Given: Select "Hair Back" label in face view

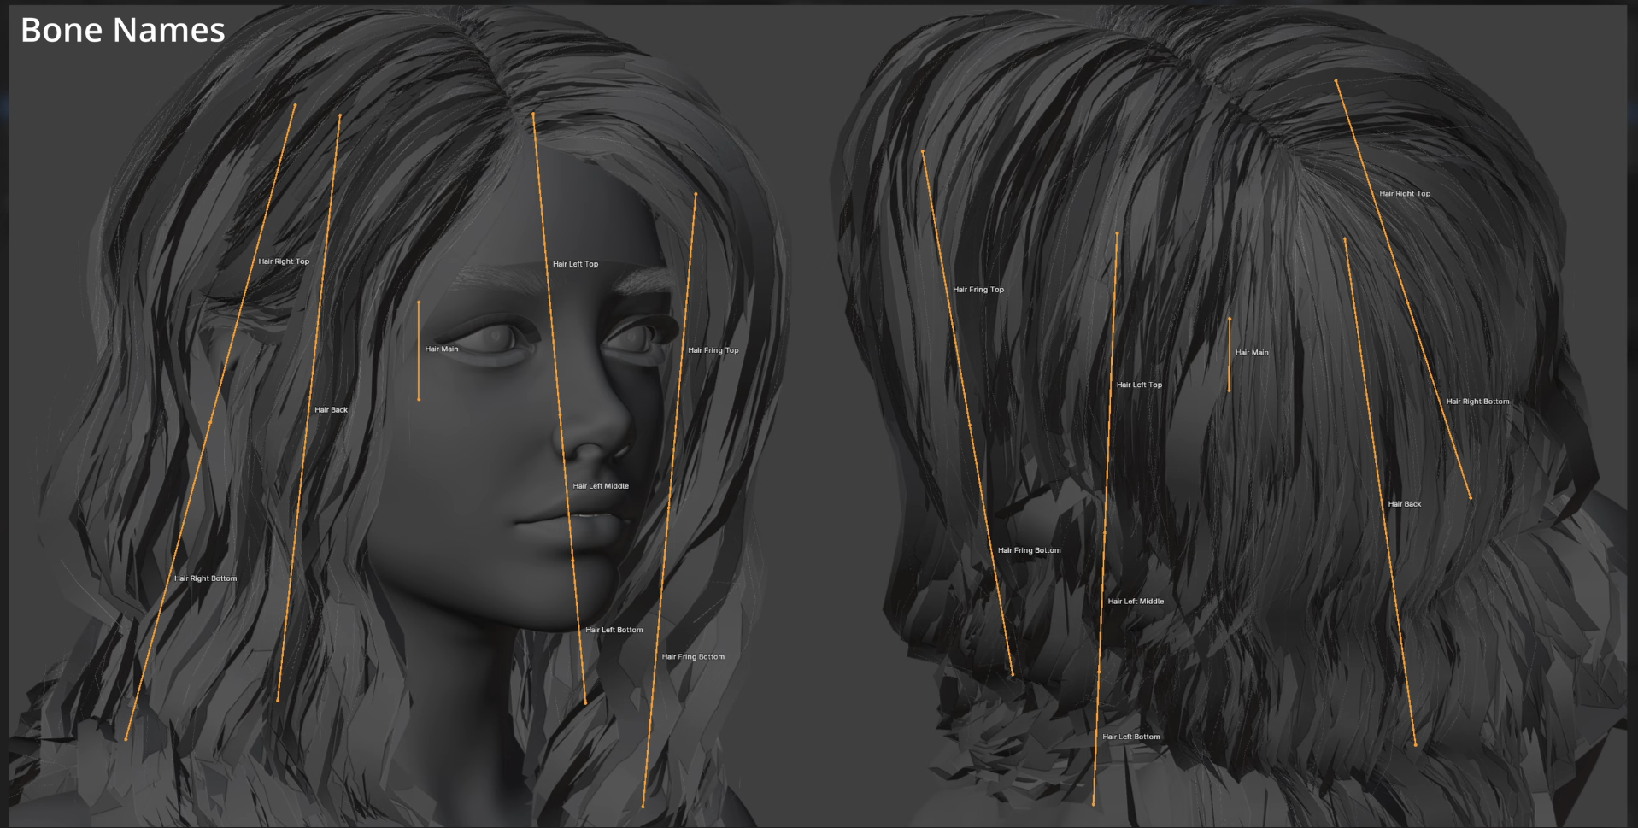Looking at the screenshot, I should coord(331,410).
